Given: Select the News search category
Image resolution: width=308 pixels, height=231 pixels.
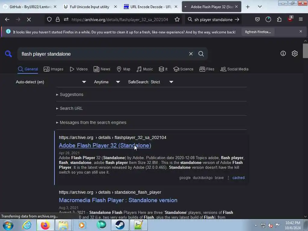Looking at the screenshot, I should [x=102, y=69].
